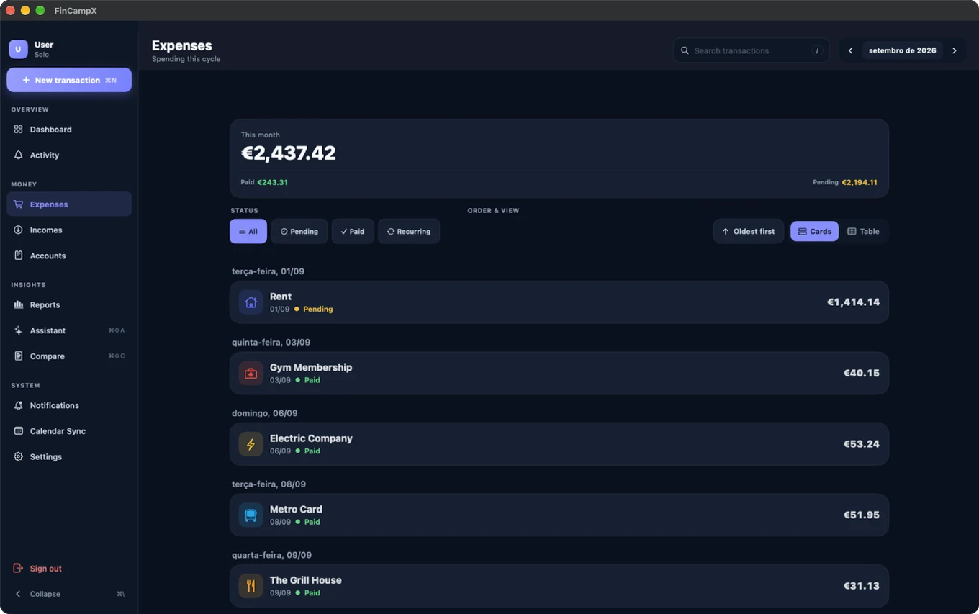979x614 pixels.
Task: Toggle the Oldest first sort order
Action: coord(749,232)
